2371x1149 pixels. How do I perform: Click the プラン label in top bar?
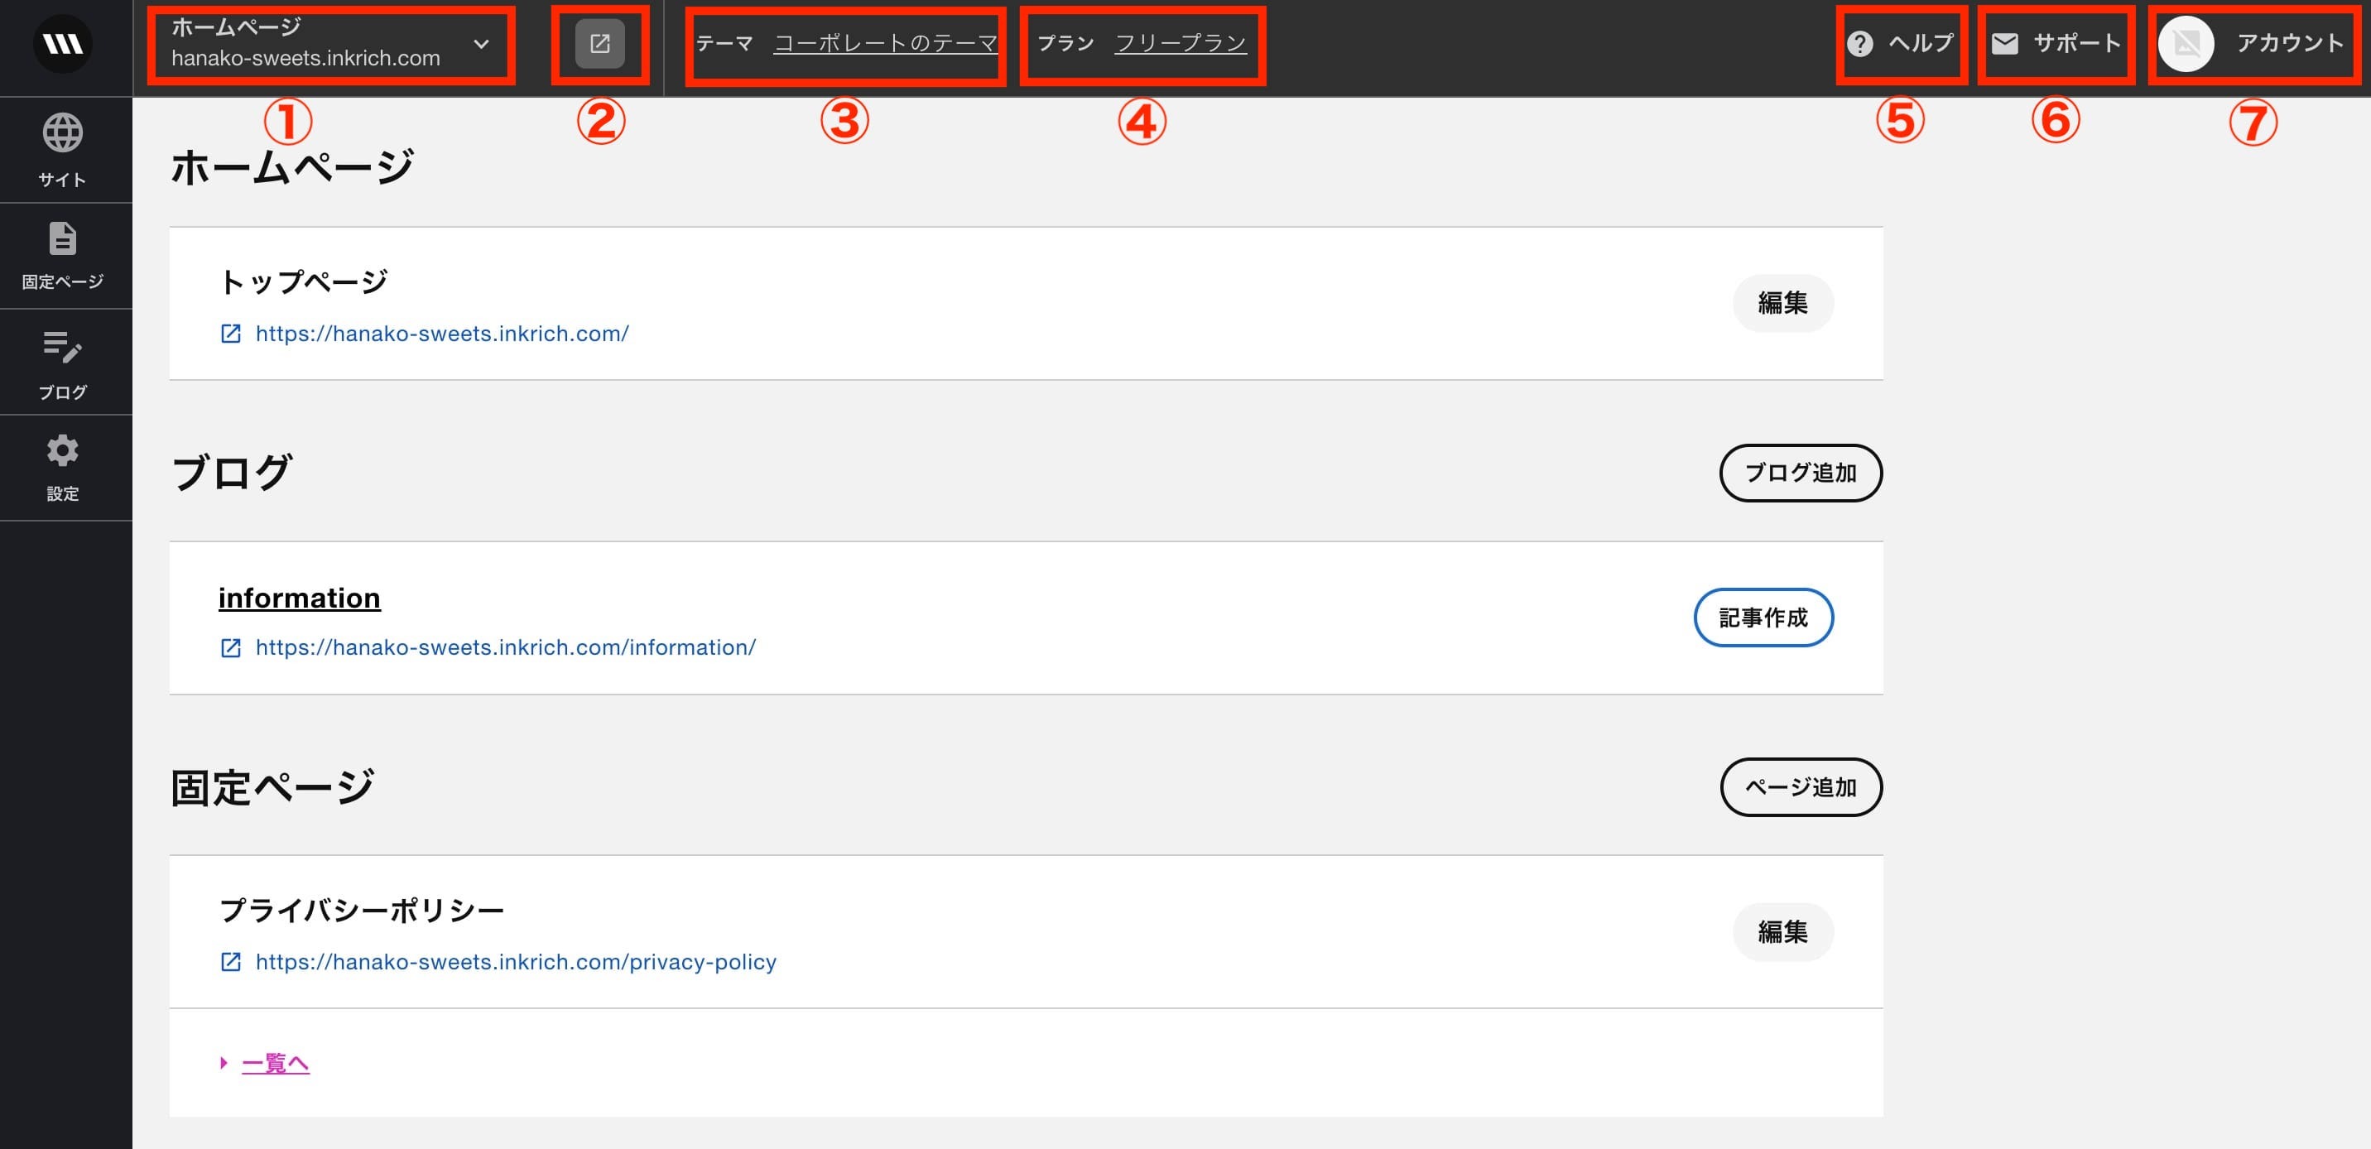tap(1065, 42)
